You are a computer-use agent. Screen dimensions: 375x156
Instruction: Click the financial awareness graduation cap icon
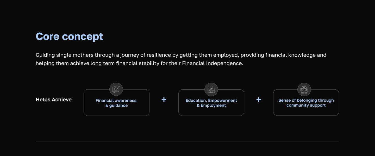(x=116, y=89)
